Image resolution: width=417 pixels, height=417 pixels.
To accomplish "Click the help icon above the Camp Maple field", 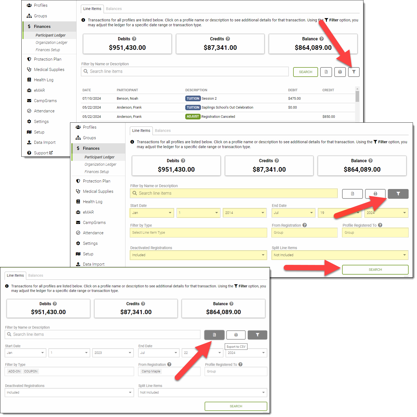I will [x=169, y=364].
